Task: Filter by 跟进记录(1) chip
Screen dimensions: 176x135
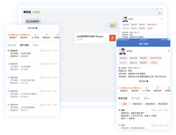Action: [138, 104]
